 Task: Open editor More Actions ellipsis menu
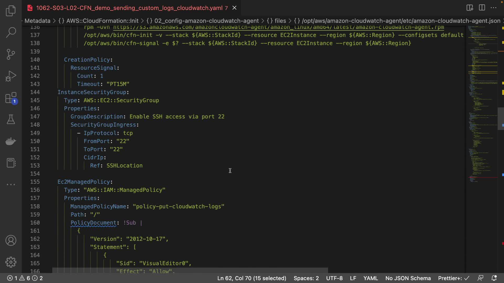click(493, 8)
